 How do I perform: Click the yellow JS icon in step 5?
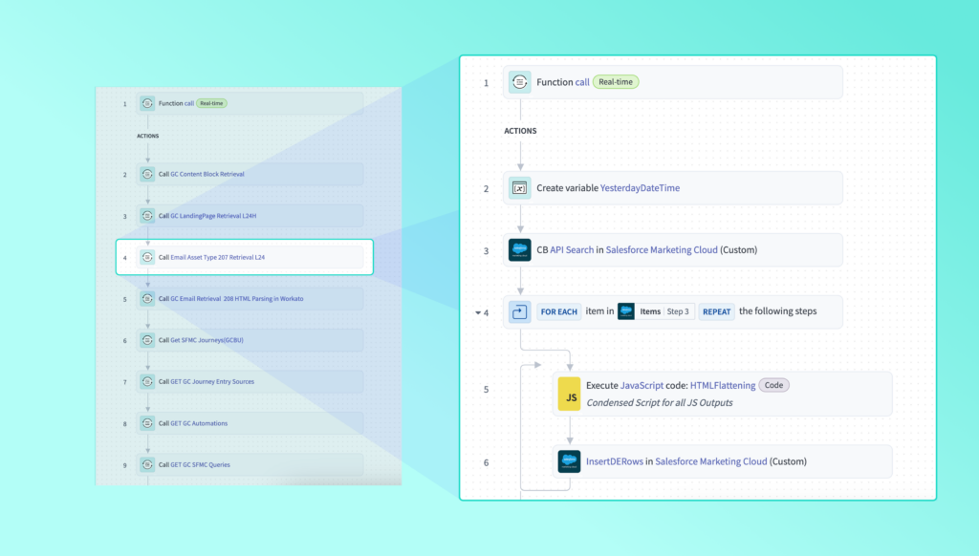click(570, 393)
